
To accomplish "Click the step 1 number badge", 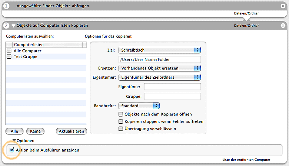I will [x=7, y=6].
